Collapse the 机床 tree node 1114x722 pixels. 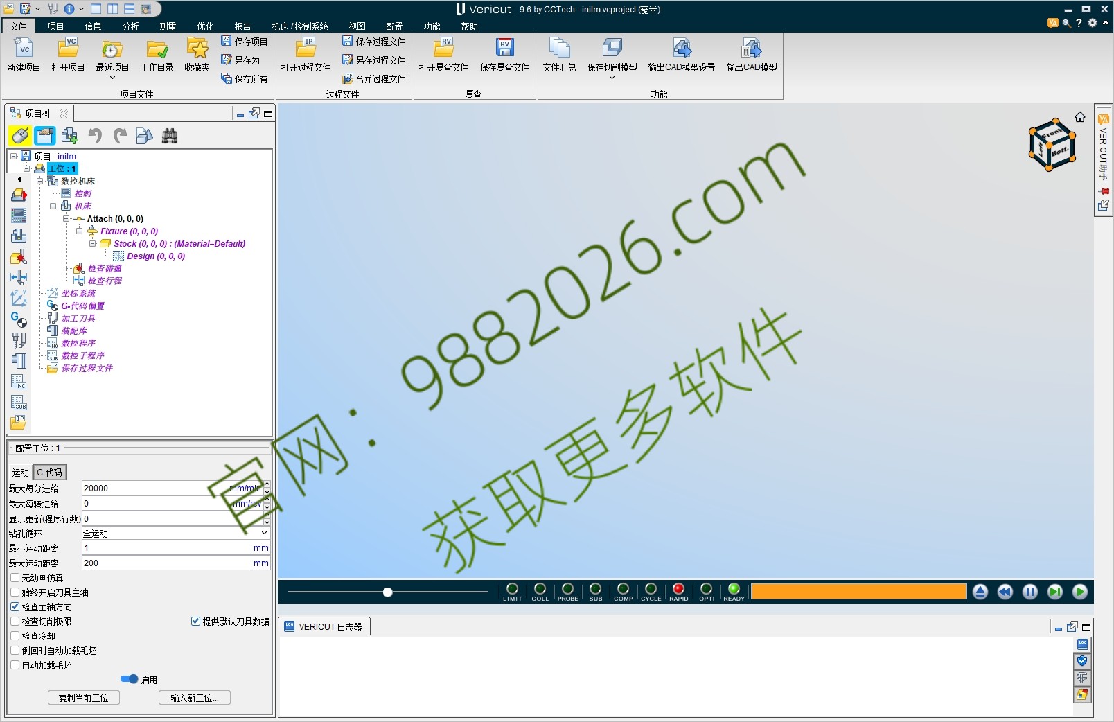pos(53,206)
